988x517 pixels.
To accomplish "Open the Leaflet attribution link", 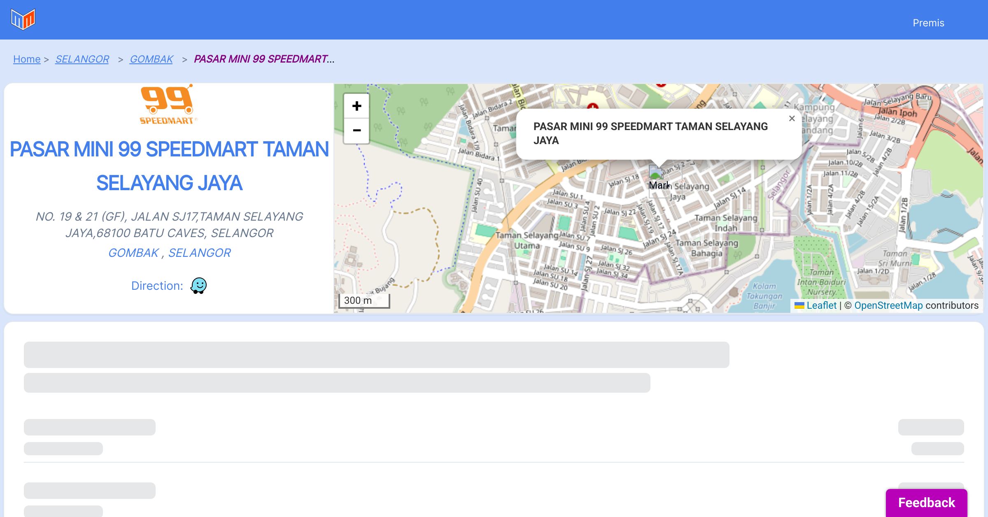I will [x=821, y=305].
